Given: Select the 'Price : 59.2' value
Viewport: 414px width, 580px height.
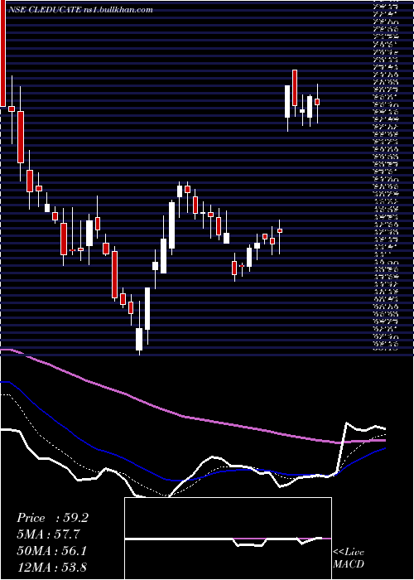Looking at the screenshot, I should (52, 518).
